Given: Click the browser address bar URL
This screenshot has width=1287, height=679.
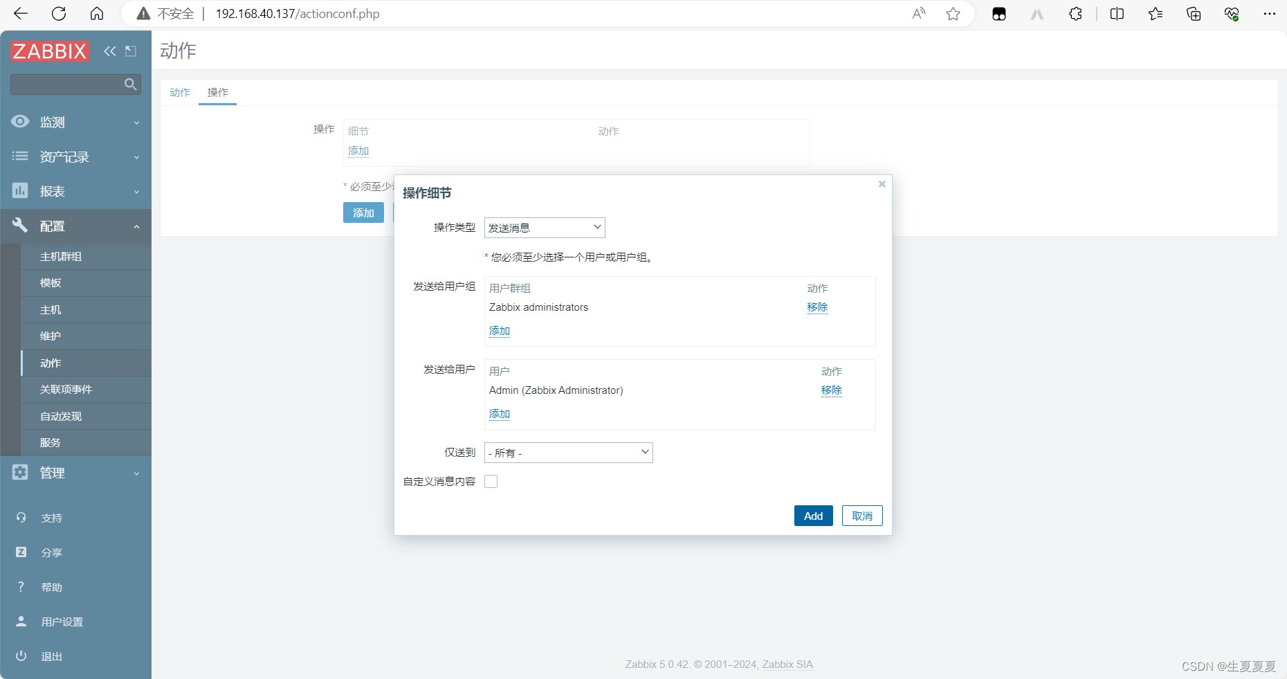Looking at the screenshot, I should 298,14.
